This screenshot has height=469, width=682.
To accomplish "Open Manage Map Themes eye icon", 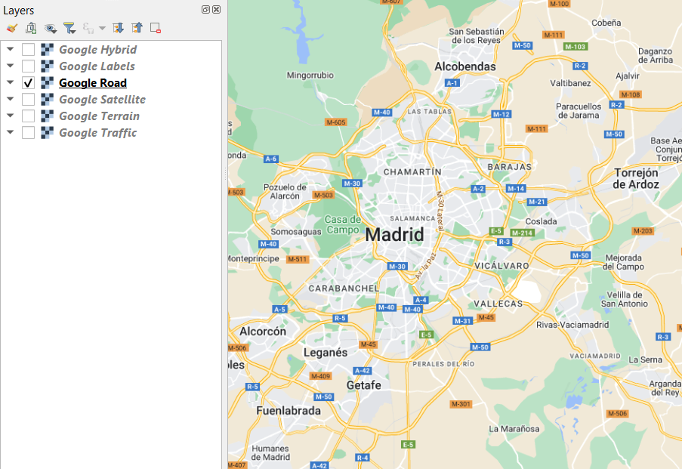I will pos(51,29).
